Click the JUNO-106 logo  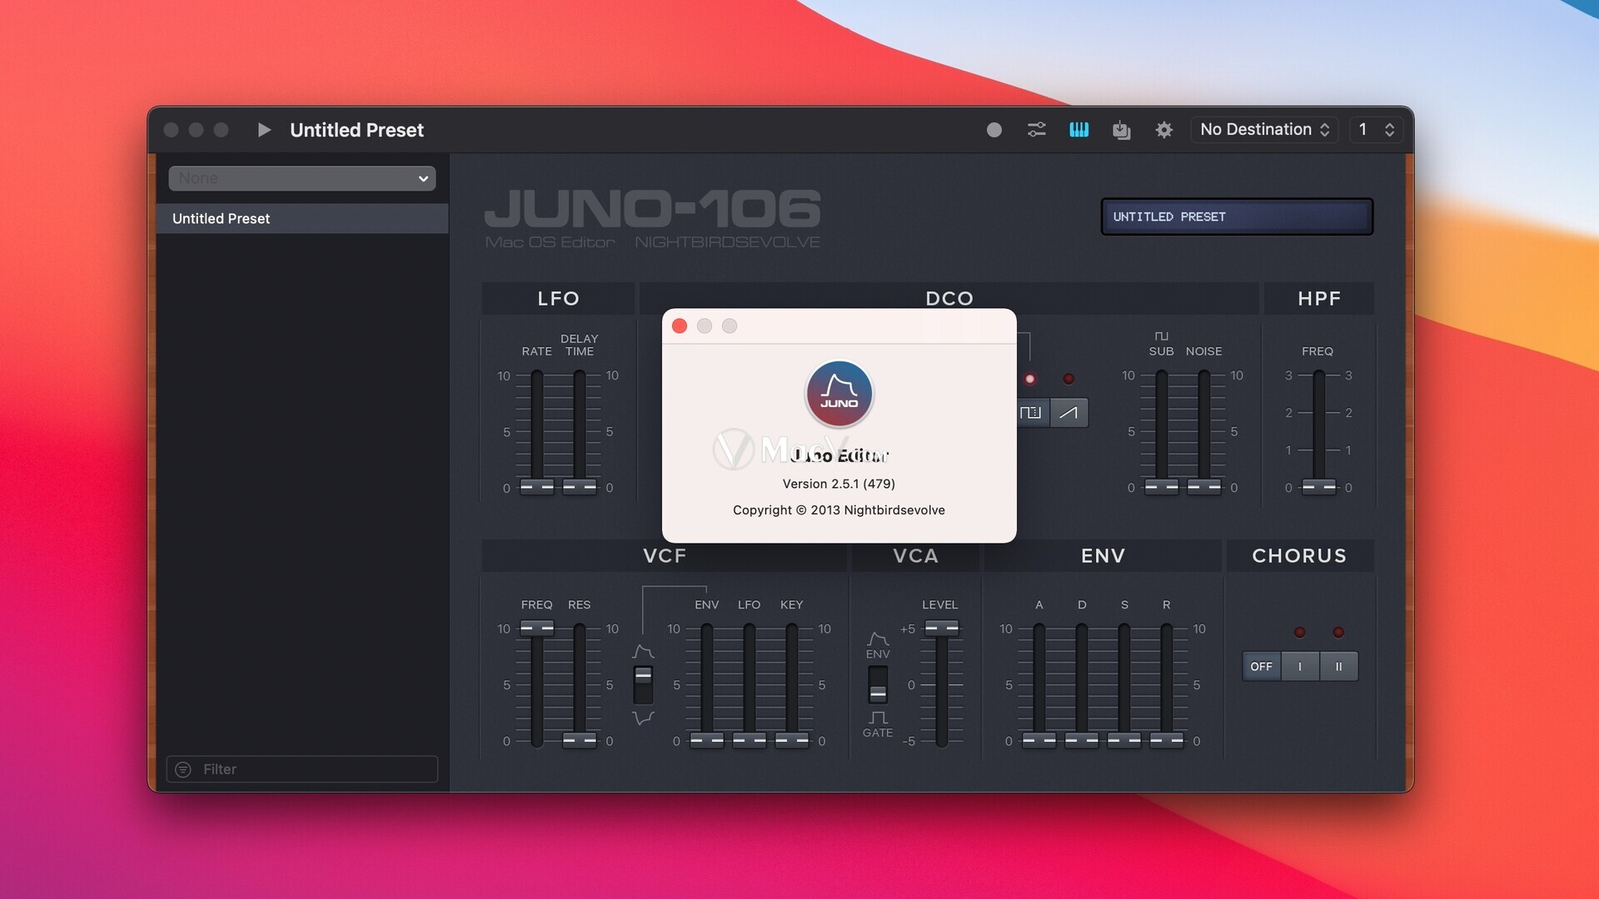(x=652, y=208)
